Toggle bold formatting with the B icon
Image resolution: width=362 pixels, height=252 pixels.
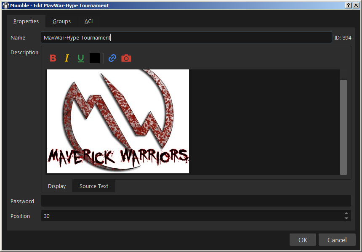(x=53, y=58)
